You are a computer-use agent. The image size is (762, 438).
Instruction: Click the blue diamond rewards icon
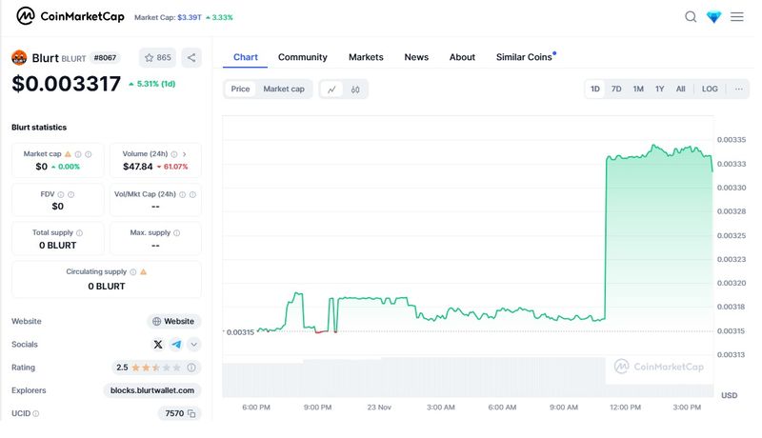pyautogui.click(x=713, y=17)
